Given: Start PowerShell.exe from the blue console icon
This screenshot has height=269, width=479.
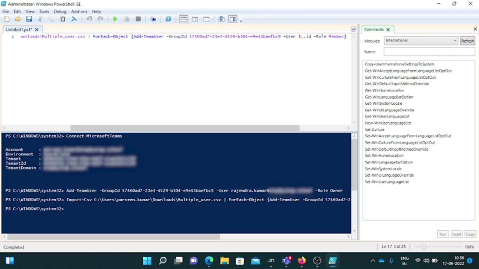Looking at the screenshot, I should 168,19.
